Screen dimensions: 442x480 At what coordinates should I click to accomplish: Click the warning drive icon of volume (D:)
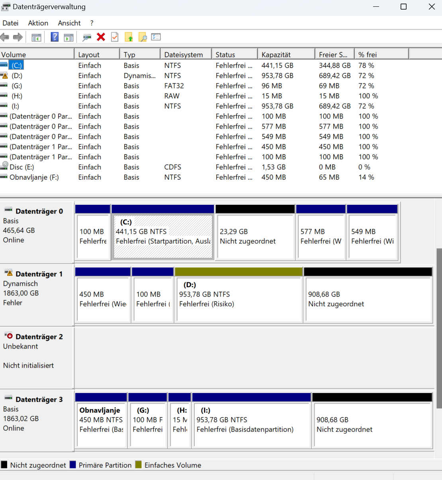pyautogui.click(x=4, y=76)
